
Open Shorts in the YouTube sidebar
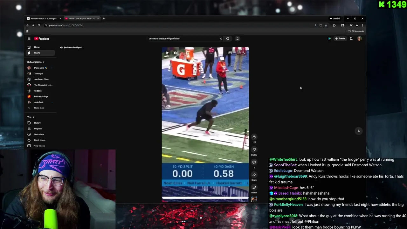click(x=40, y=53)
